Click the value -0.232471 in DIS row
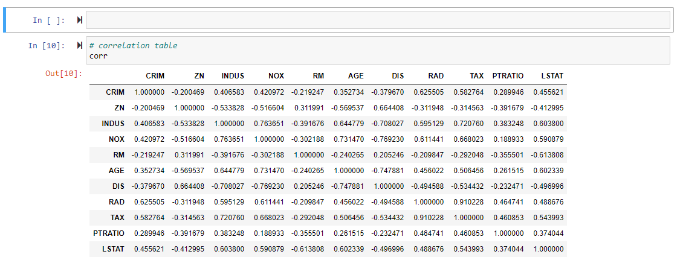 click(x=508, y=186)
